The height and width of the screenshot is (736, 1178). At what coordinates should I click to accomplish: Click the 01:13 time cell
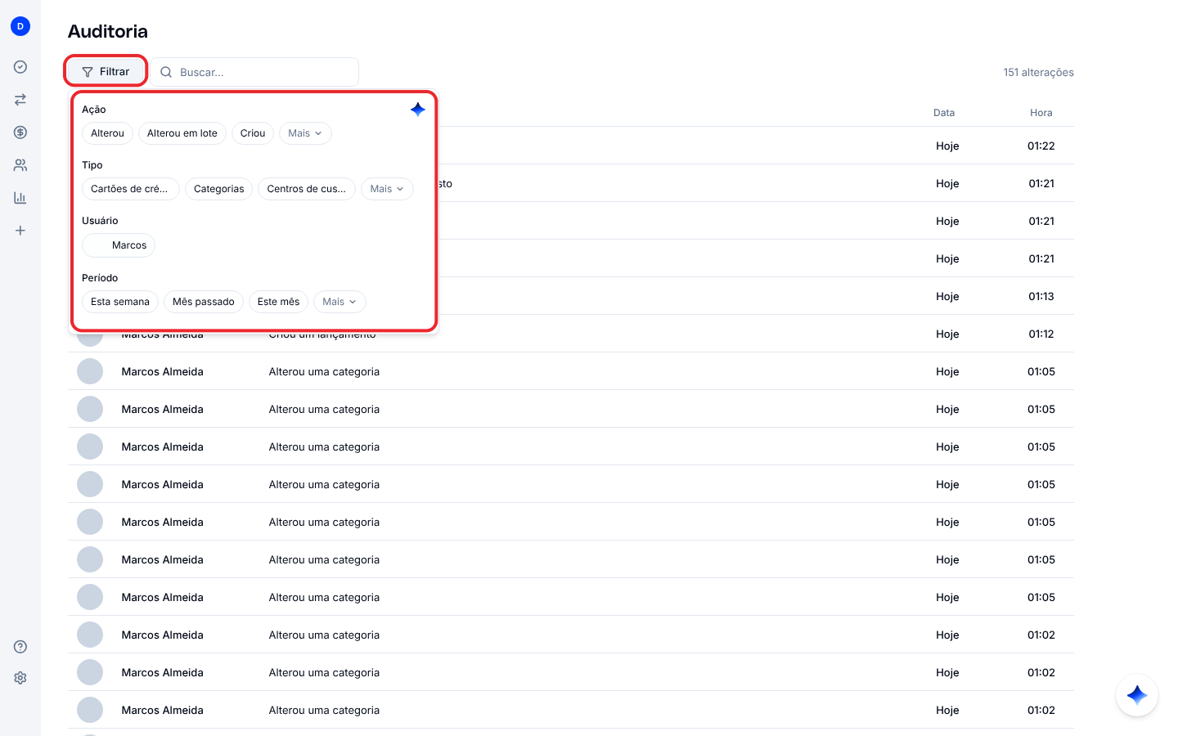[x=1041, y=297]
